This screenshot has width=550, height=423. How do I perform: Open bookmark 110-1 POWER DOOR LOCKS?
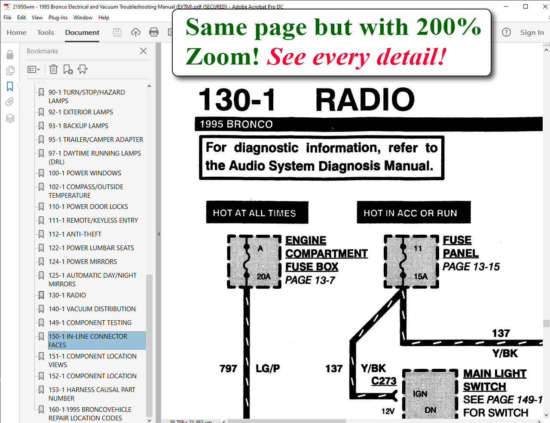pos(88,206)
